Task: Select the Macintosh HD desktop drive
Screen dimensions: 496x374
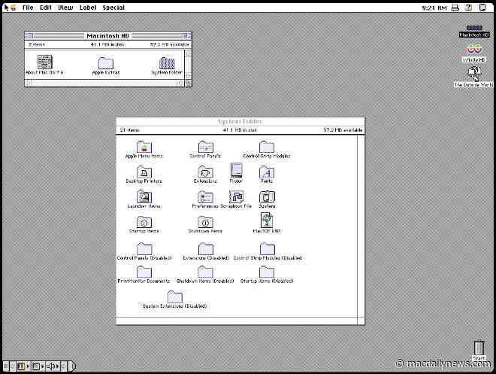Action: click(474, 32)
